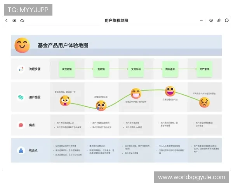This screenshot has width=233, height=187.
Task: Select the smiling emoji in the header
Action: point(22,45)
